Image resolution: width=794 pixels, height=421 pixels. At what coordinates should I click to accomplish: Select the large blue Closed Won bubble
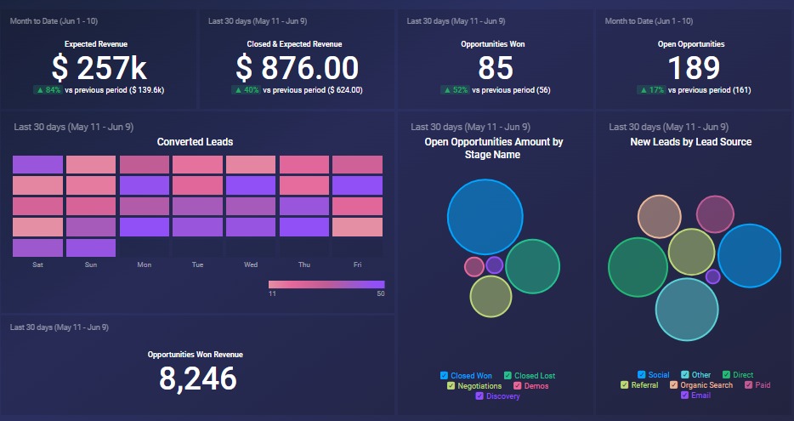[x=485, y=218]
